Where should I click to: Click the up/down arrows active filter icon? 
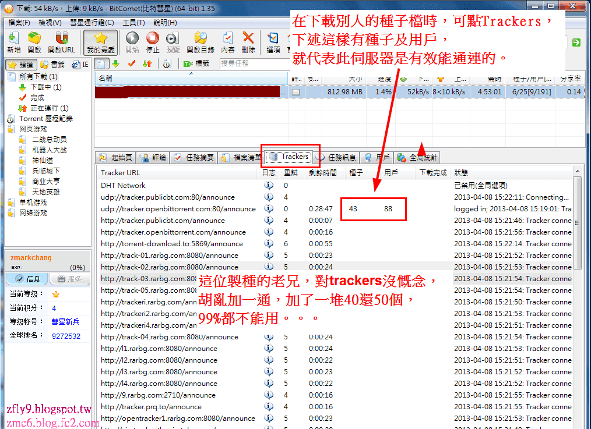point(147,63)
